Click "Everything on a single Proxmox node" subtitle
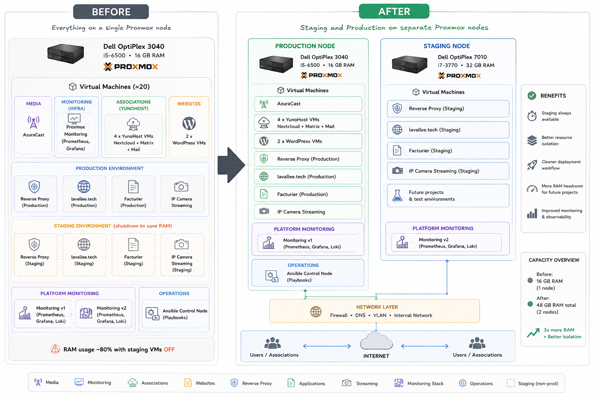The width and height of the screenshot is (596, 397). point(111,28)
